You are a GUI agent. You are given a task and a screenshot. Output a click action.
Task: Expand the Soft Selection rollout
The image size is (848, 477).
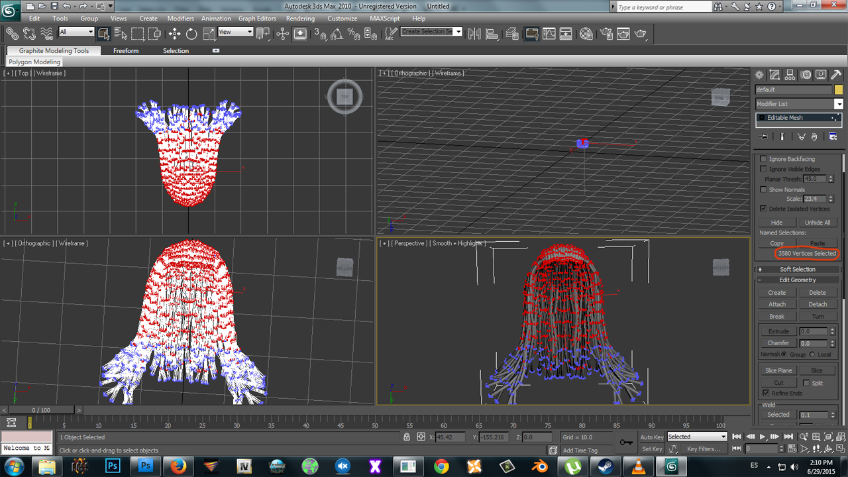(798, 270)
